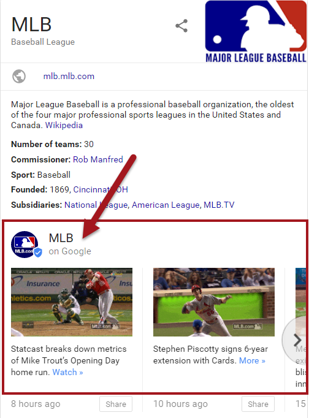This screenshot has width=309, height=418.
Task: Open the mlb.mlb.com website link
Action: 69,76
